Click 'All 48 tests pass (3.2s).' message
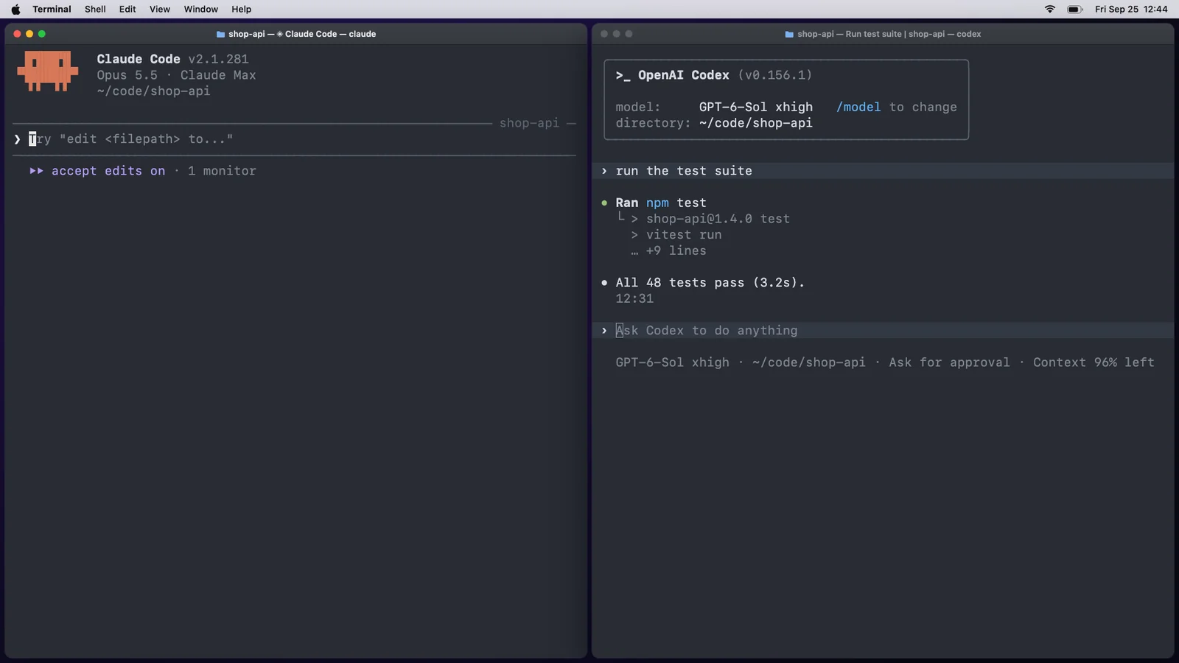 click(710, 283)
